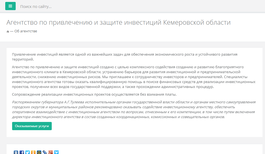The height and width of the screenshot is (154, 265).
Task: Open the 'Оказываемые услуги' button
Action: [x=32, y=126]
